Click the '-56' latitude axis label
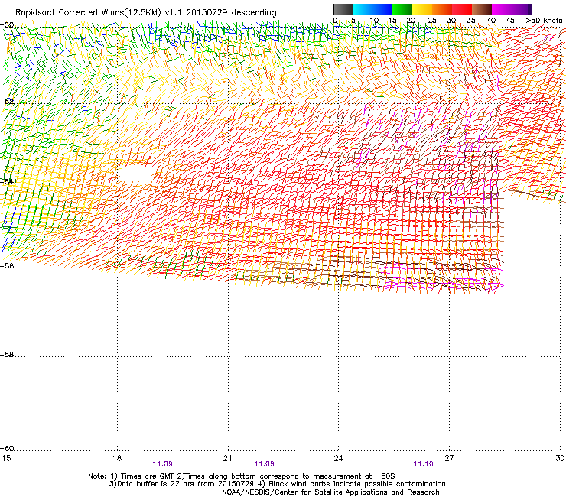The image size is (566, 497). pos(7,266)
